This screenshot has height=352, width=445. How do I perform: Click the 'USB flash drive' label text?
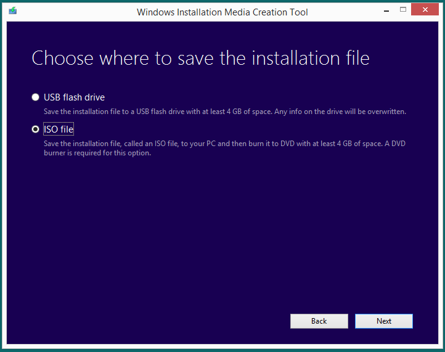click(x=74, y=97)
